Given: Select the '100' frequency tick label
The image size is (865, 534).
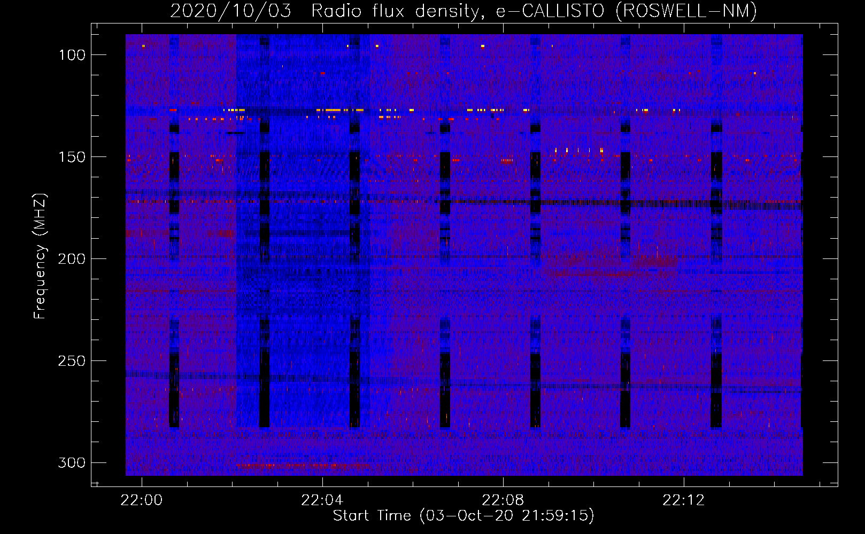Looking at the screenshot, I should (x=72, y=55).
